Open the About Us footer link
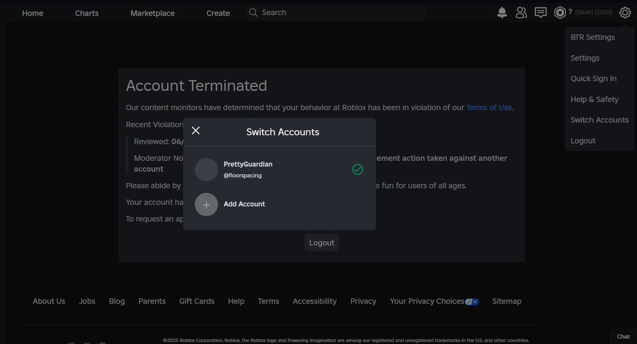This screenshot has width=637, height=344. (49, 301)
